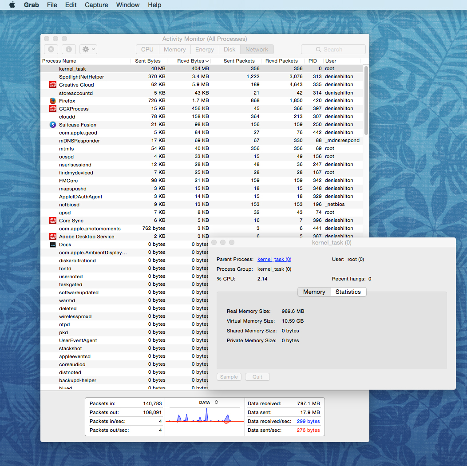This screenshot has height=466, width=467.
Task: Select the cloudd process
Action: (202, 116)
